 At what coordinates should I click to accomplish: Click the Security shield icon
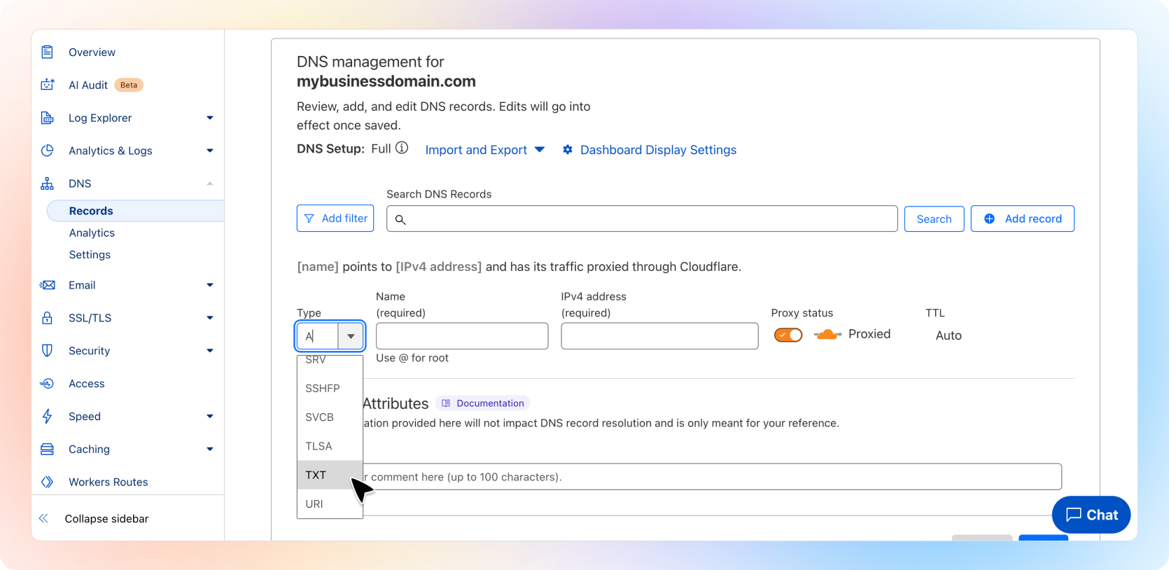pos(47,351)
